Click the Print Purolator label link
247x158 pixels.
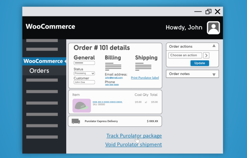point(145,78)
